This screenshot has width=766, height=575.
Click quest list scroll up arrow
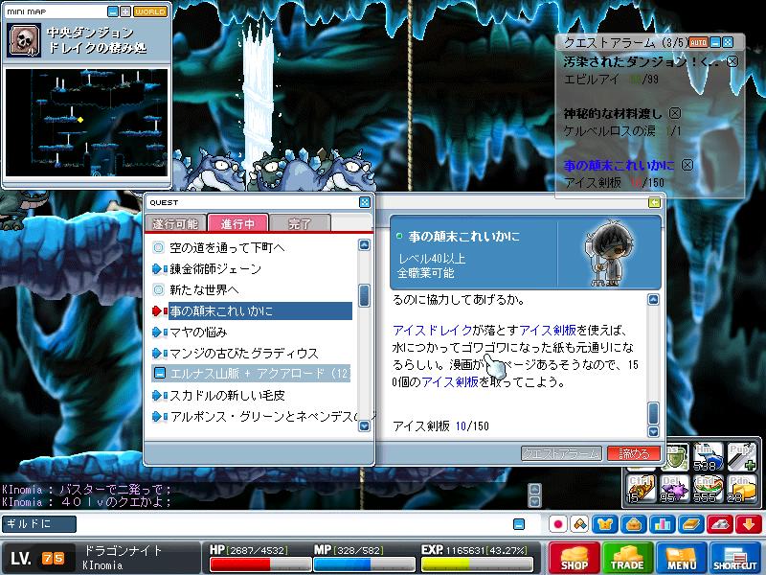point(364,245)
